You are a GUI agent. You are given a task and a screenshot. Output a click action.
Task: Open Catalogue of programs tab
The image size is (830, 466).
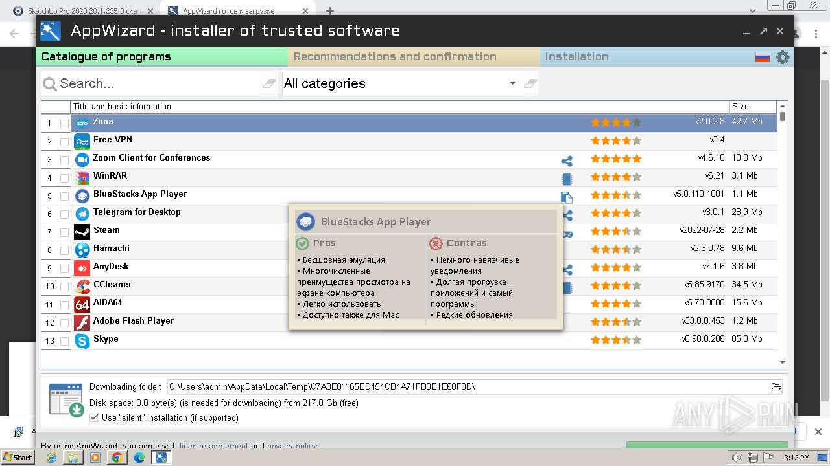161,57
